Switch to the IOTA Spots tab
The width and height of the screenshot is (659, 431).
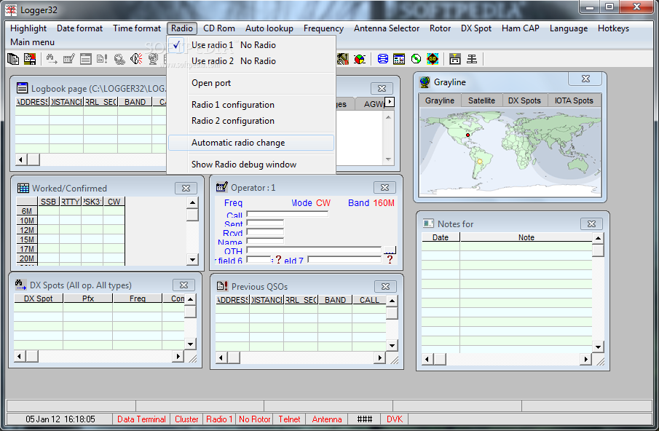point(574,100)
